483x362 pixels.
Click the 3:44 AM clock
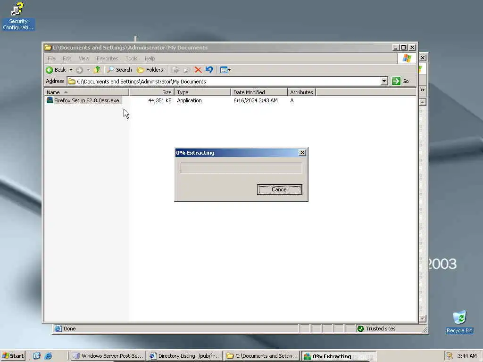(467, 356)
